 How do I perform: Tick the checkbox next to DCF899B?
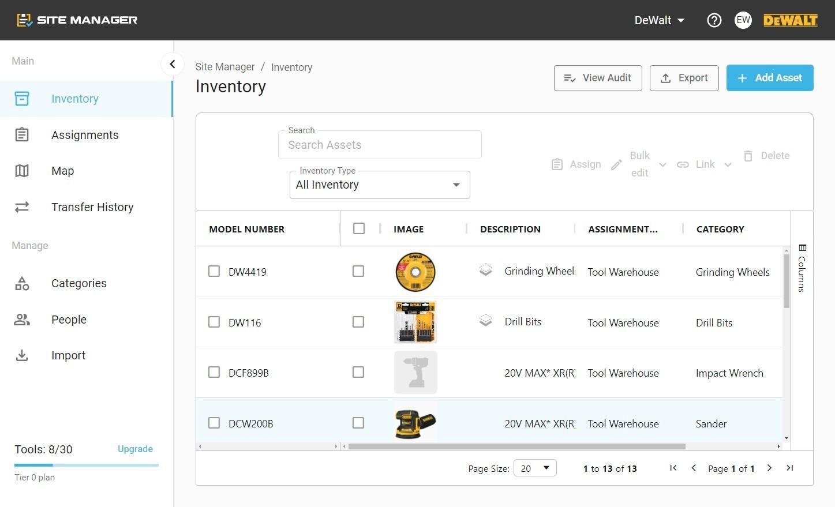click(214, 372)
